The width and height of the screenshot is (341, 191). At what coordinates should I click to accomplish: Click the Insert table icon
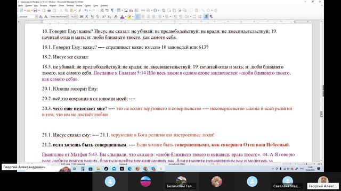click(x=118, y=11)
